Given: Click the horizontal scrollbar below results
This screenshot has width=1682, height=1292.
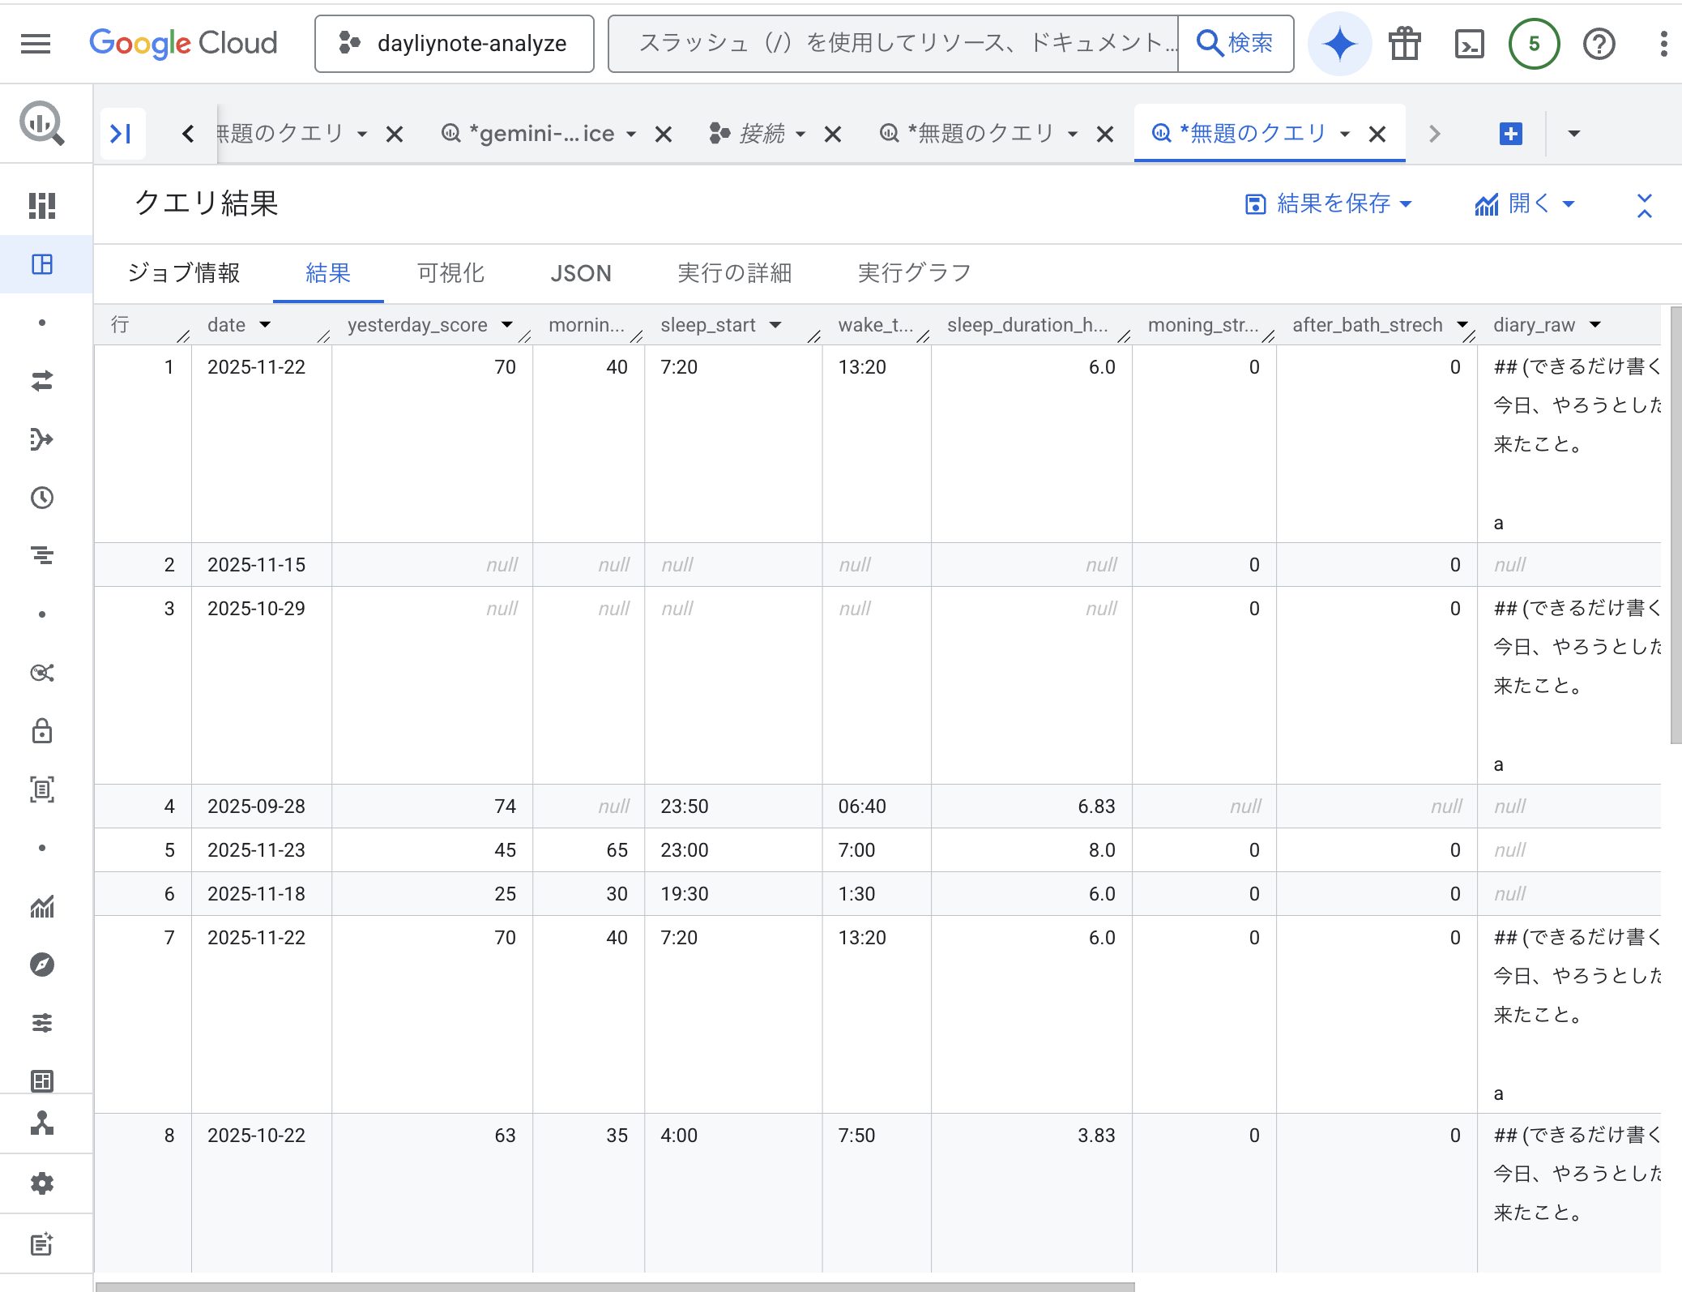Looking at the screenshot, I should pyautogui.click(x=616, y=1286).
